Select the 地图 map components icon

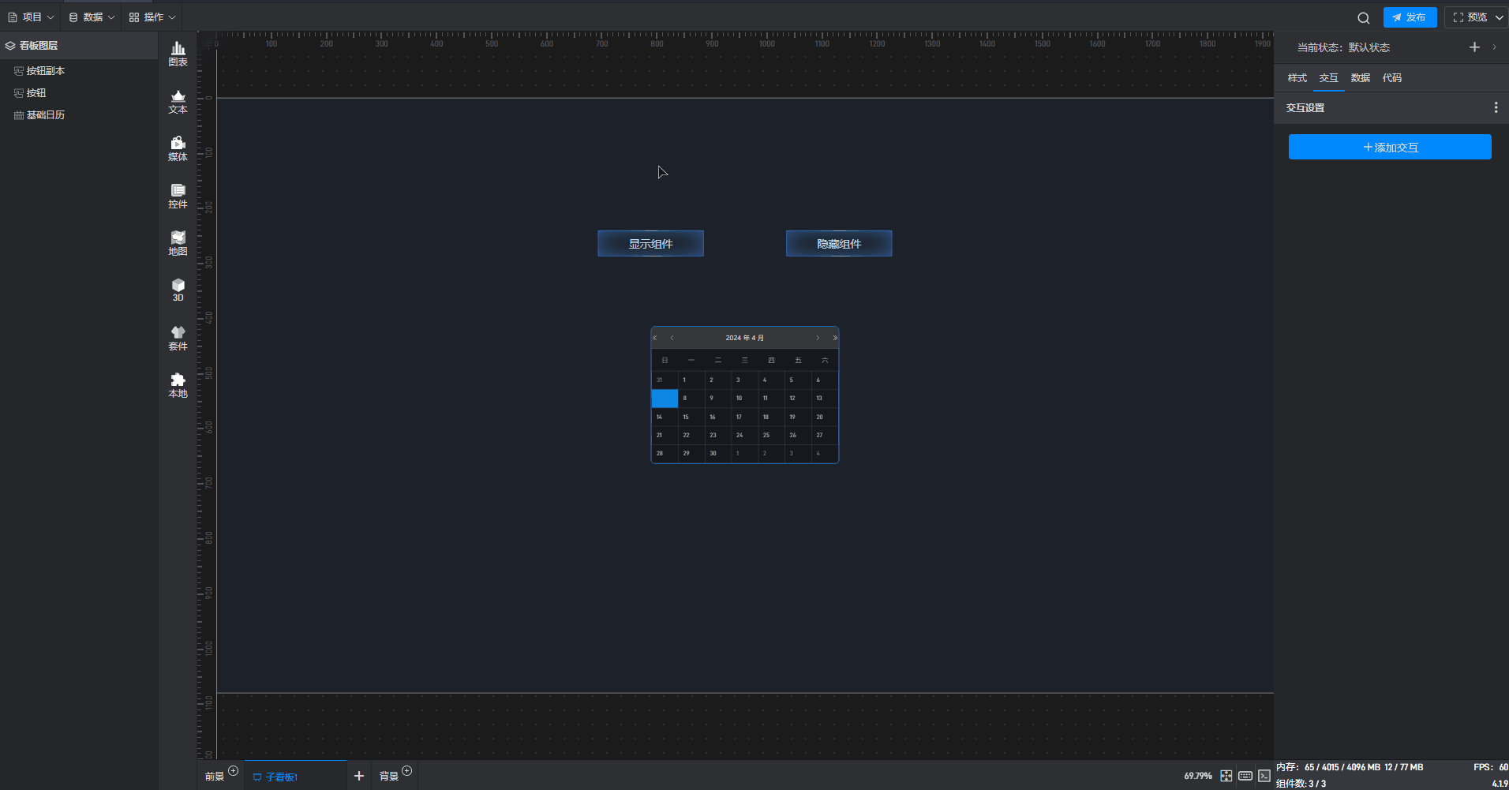tap(178, 243)
